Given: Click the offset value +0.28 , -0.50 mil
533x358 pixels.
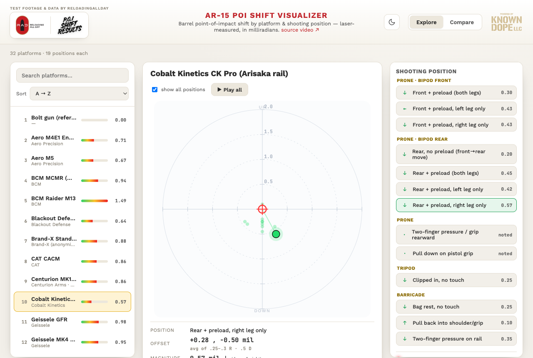Looking at the screenshot, I should [x=222, y=340].
